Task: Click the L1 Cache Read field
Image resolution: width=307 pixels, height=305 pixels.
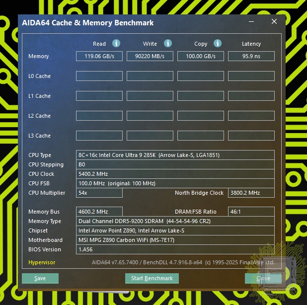Action: point(99,96)
